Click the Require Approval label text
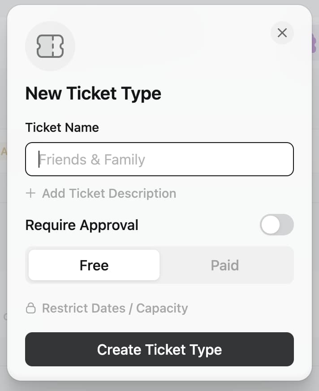This screenshot has height=391, width=319. [x=82, y=225]
